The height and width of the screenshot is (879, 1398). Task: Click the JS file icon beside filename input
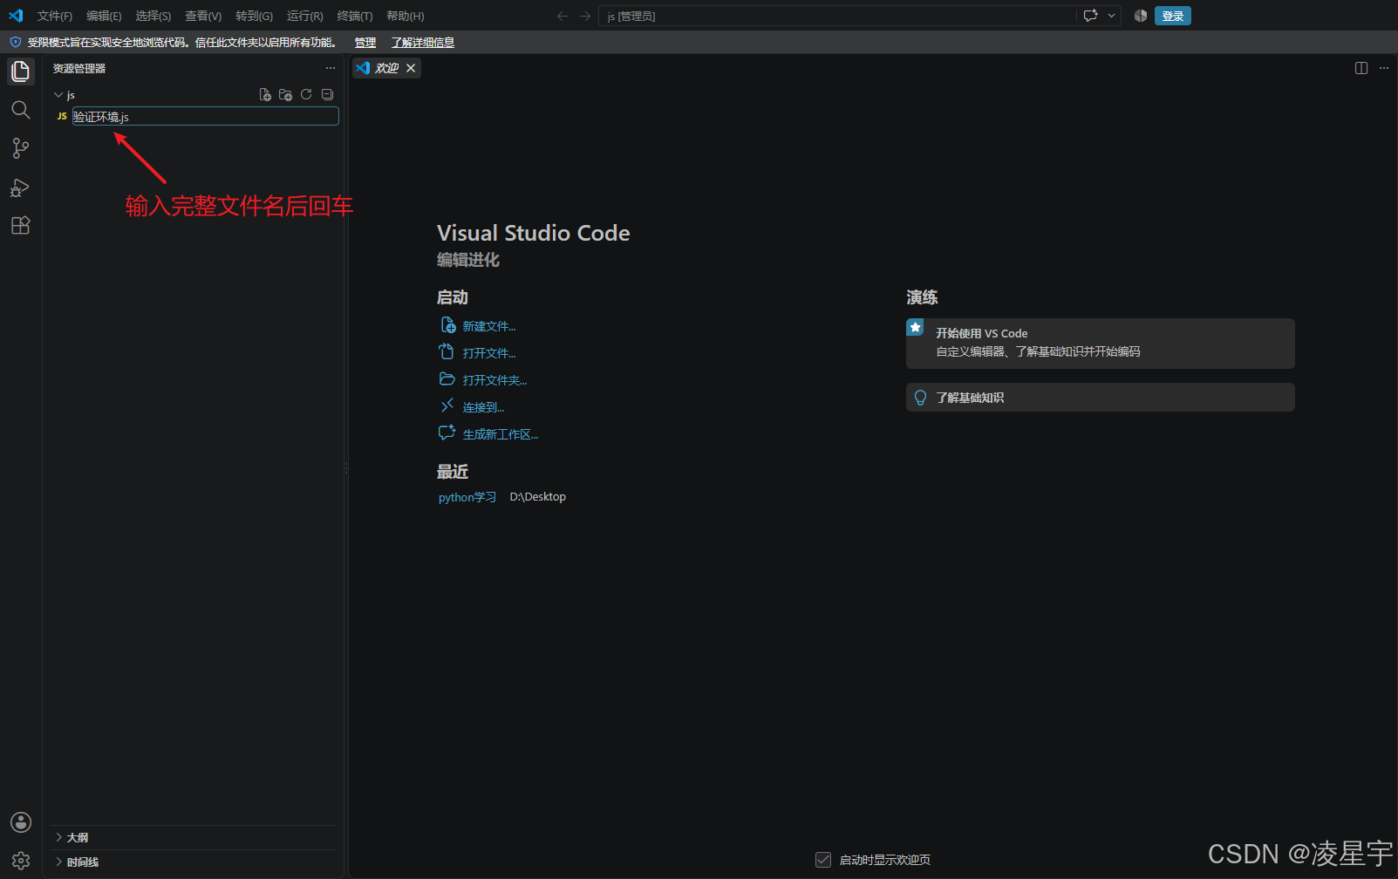coord(62,116)
